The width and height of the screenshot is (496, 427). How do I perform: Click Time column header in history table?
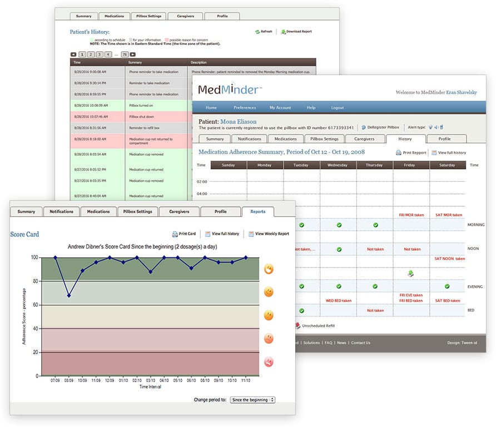[x=97, y=62]
